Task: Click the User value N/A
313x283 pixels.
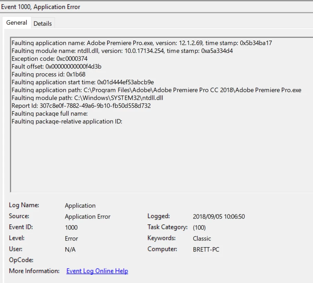Action: click(x=70, y=250)
